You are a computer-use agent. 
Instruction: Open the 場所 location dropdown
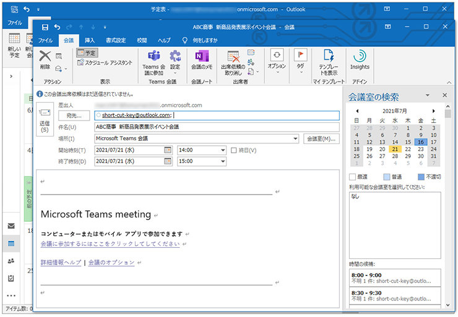click(x=296, y=138)
